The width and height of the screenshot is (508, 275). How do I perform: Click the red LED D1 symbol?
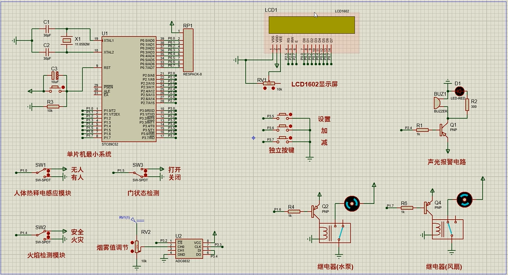pyautogui.click(x=460, y=91)
